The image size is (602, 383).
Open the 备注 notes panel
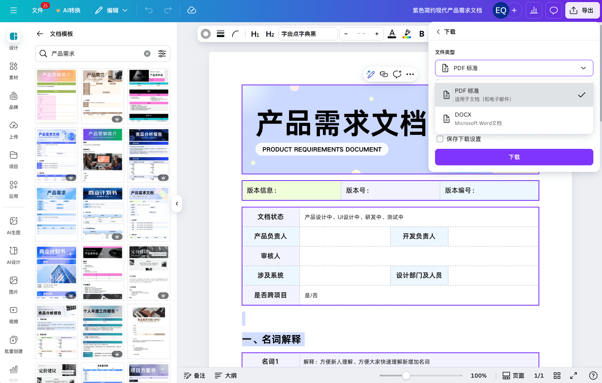pyautogui.click(x=195, y=376)
